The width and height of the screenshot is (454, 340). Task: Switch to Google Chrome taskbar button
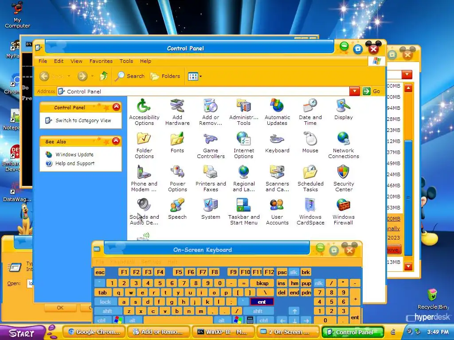(94, 332)
